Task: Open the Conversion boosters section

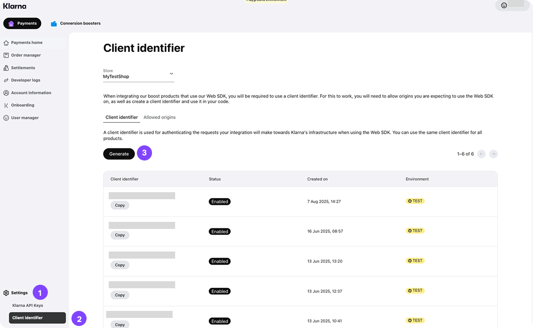Action: (x=75, y=23)
